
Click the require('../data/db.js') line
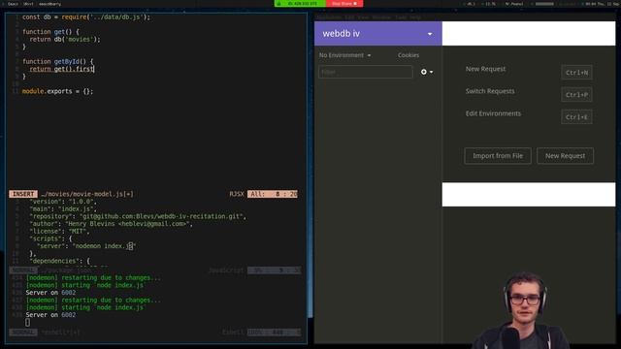point(86,17)
